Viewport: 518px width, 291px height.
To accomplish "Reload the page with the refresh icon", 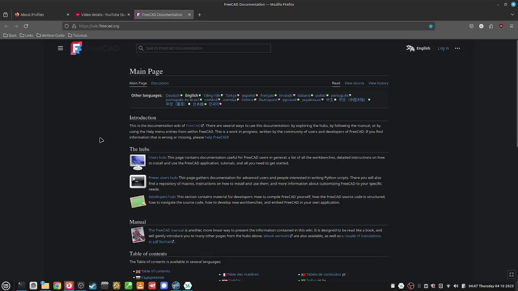I will [x=26, y=26].
